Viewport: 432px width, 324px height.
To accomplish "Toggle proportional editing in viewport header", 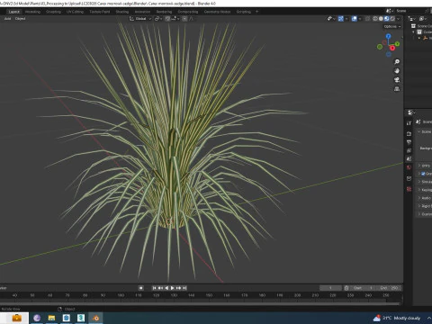I will coord(184,19).
